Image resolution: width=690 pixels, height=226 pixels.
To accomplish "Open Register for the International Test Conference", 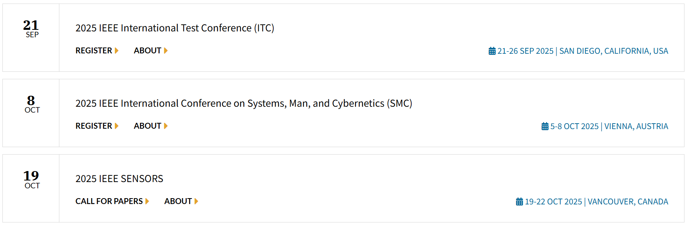I will [x=94, y=51].
